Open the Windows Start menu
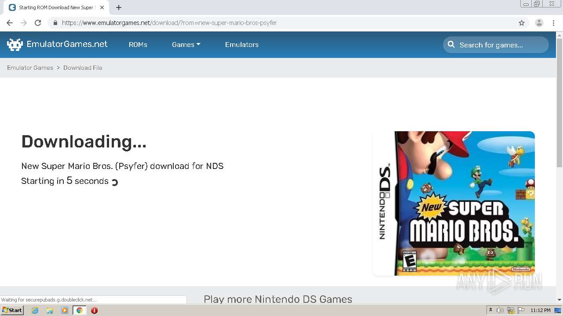Screen dimensions: 563x316 click(12, 310)
